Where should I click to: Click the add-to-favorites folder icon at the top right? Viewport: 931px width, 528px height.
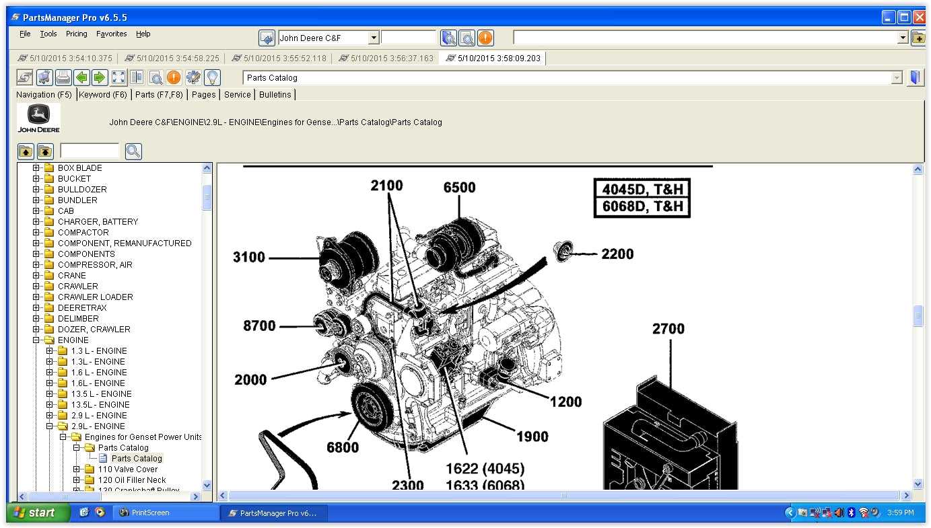point(918,38)
